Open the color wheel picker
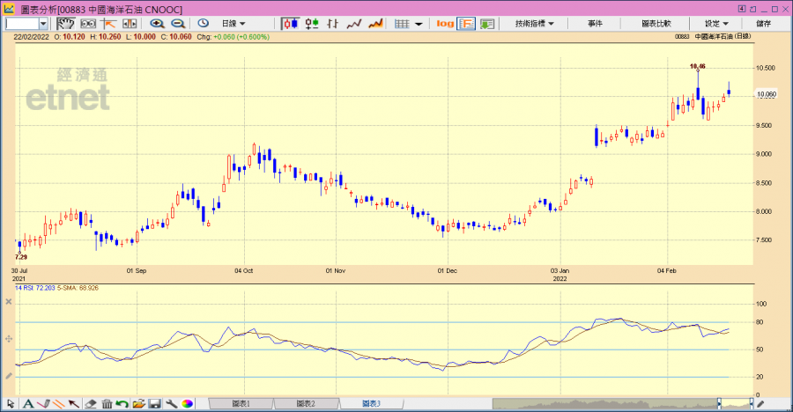 [187, 404]
